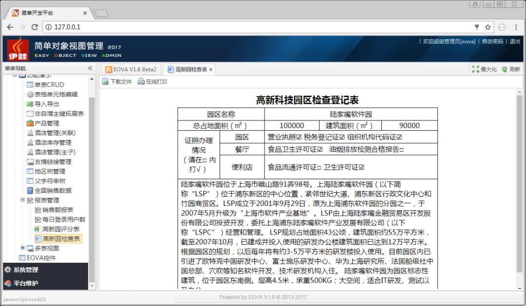The image size is (526, 306).
Task: Expand the 多表视图 tree node
Action: coord(22,248)
